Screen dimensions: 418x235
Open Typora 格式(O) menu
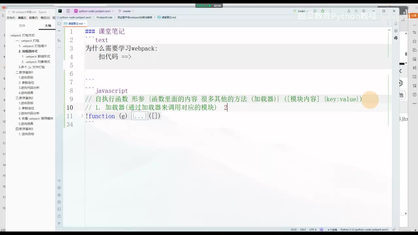click(45, 18)
